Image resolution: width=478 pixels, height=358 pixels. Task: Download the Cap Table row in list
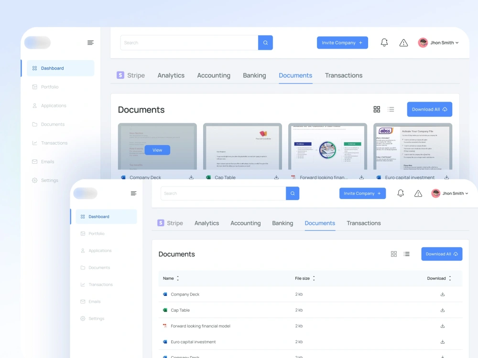442,310
